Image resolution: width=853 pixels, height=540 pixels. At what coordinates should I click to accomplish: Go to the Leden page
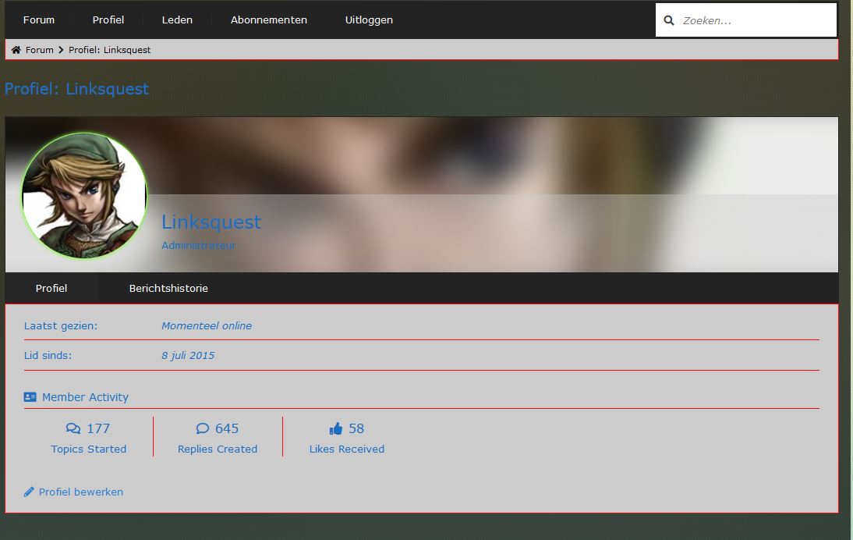tap(177, 20)
